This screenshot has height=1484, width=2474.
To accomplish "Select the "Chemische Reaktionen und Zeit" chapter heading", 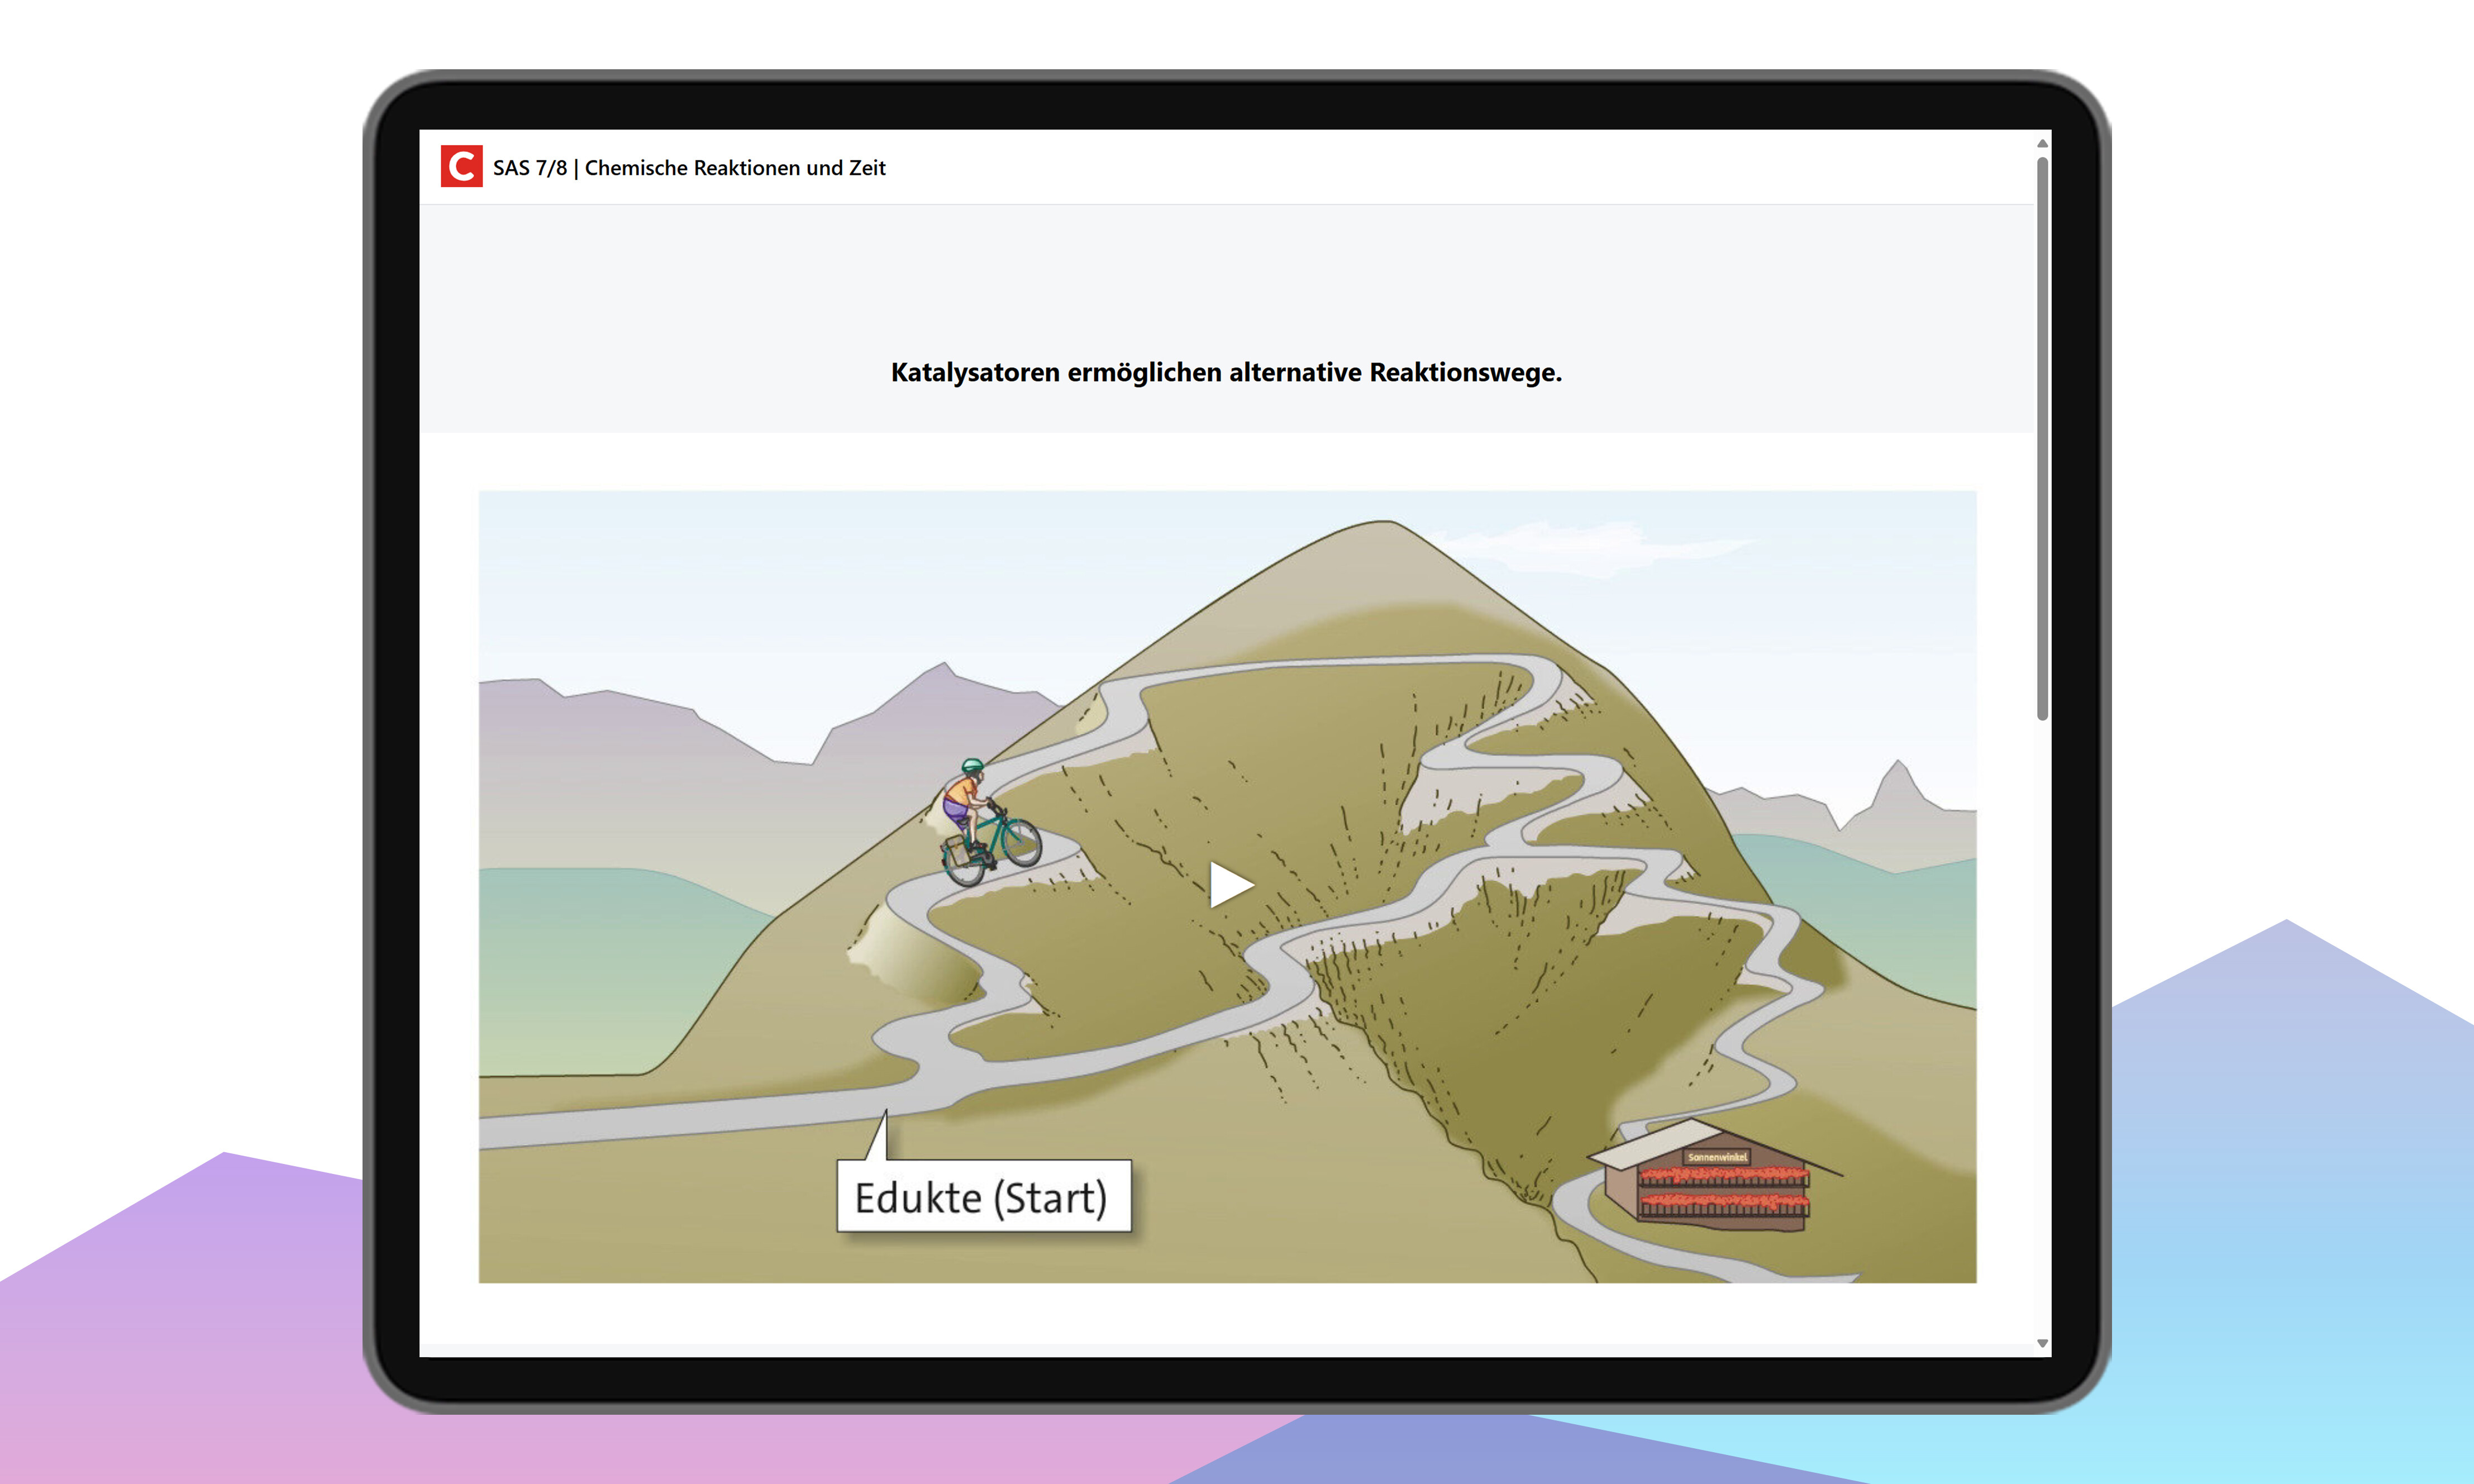I will pos(735,168).
